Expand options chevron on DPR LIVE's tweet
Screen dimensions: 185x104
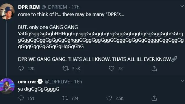coord(182,81)
